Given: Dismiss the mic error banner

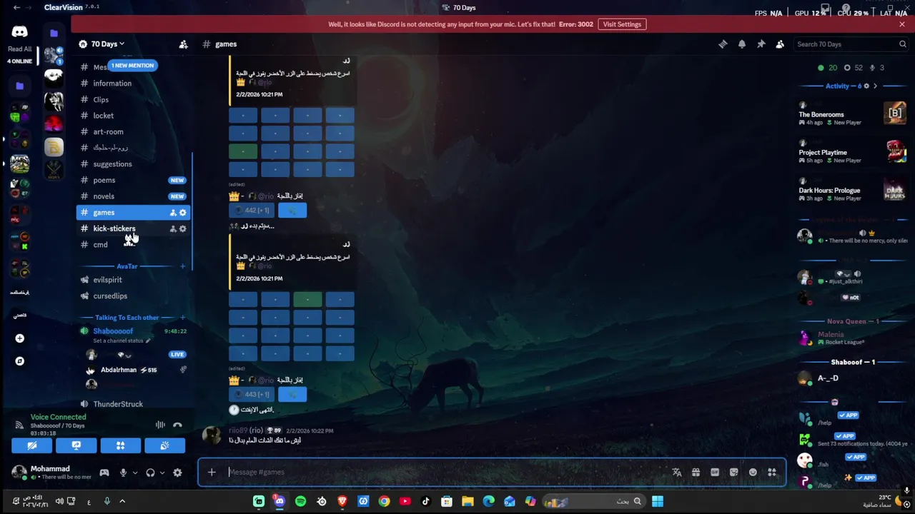Looking at the screenshot, I should (902, 24).
